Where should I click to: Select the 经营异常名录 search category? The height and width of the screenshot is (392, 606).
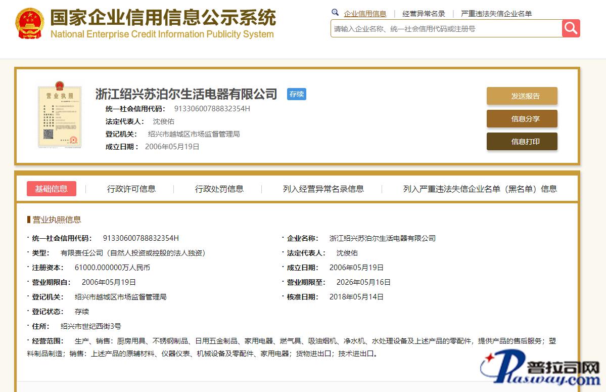[x=424, y=14]
